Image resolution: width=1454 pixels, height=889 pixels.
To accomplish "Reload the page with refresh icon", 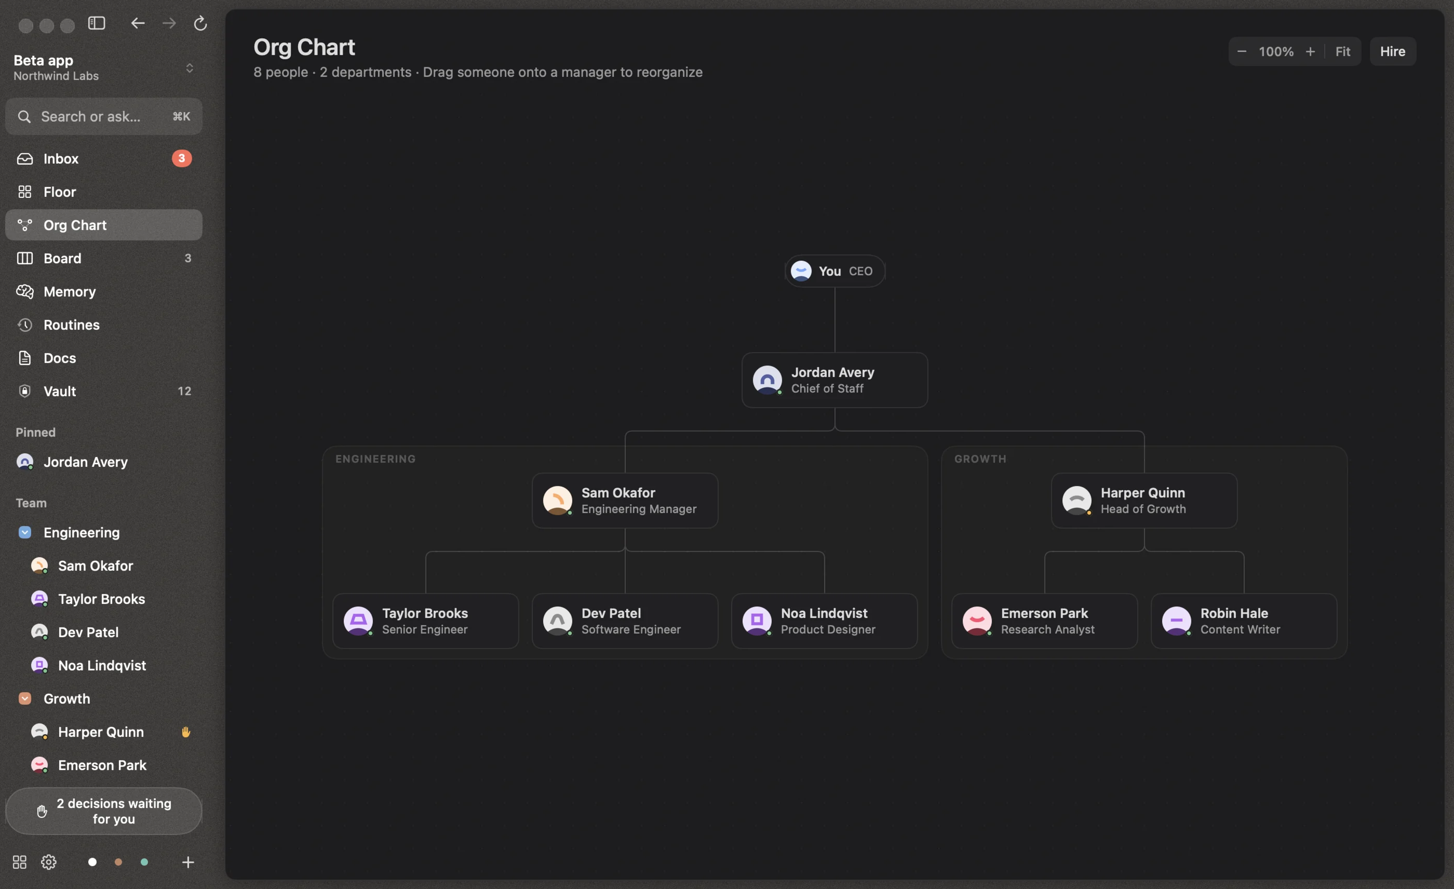I will (200, 23).
